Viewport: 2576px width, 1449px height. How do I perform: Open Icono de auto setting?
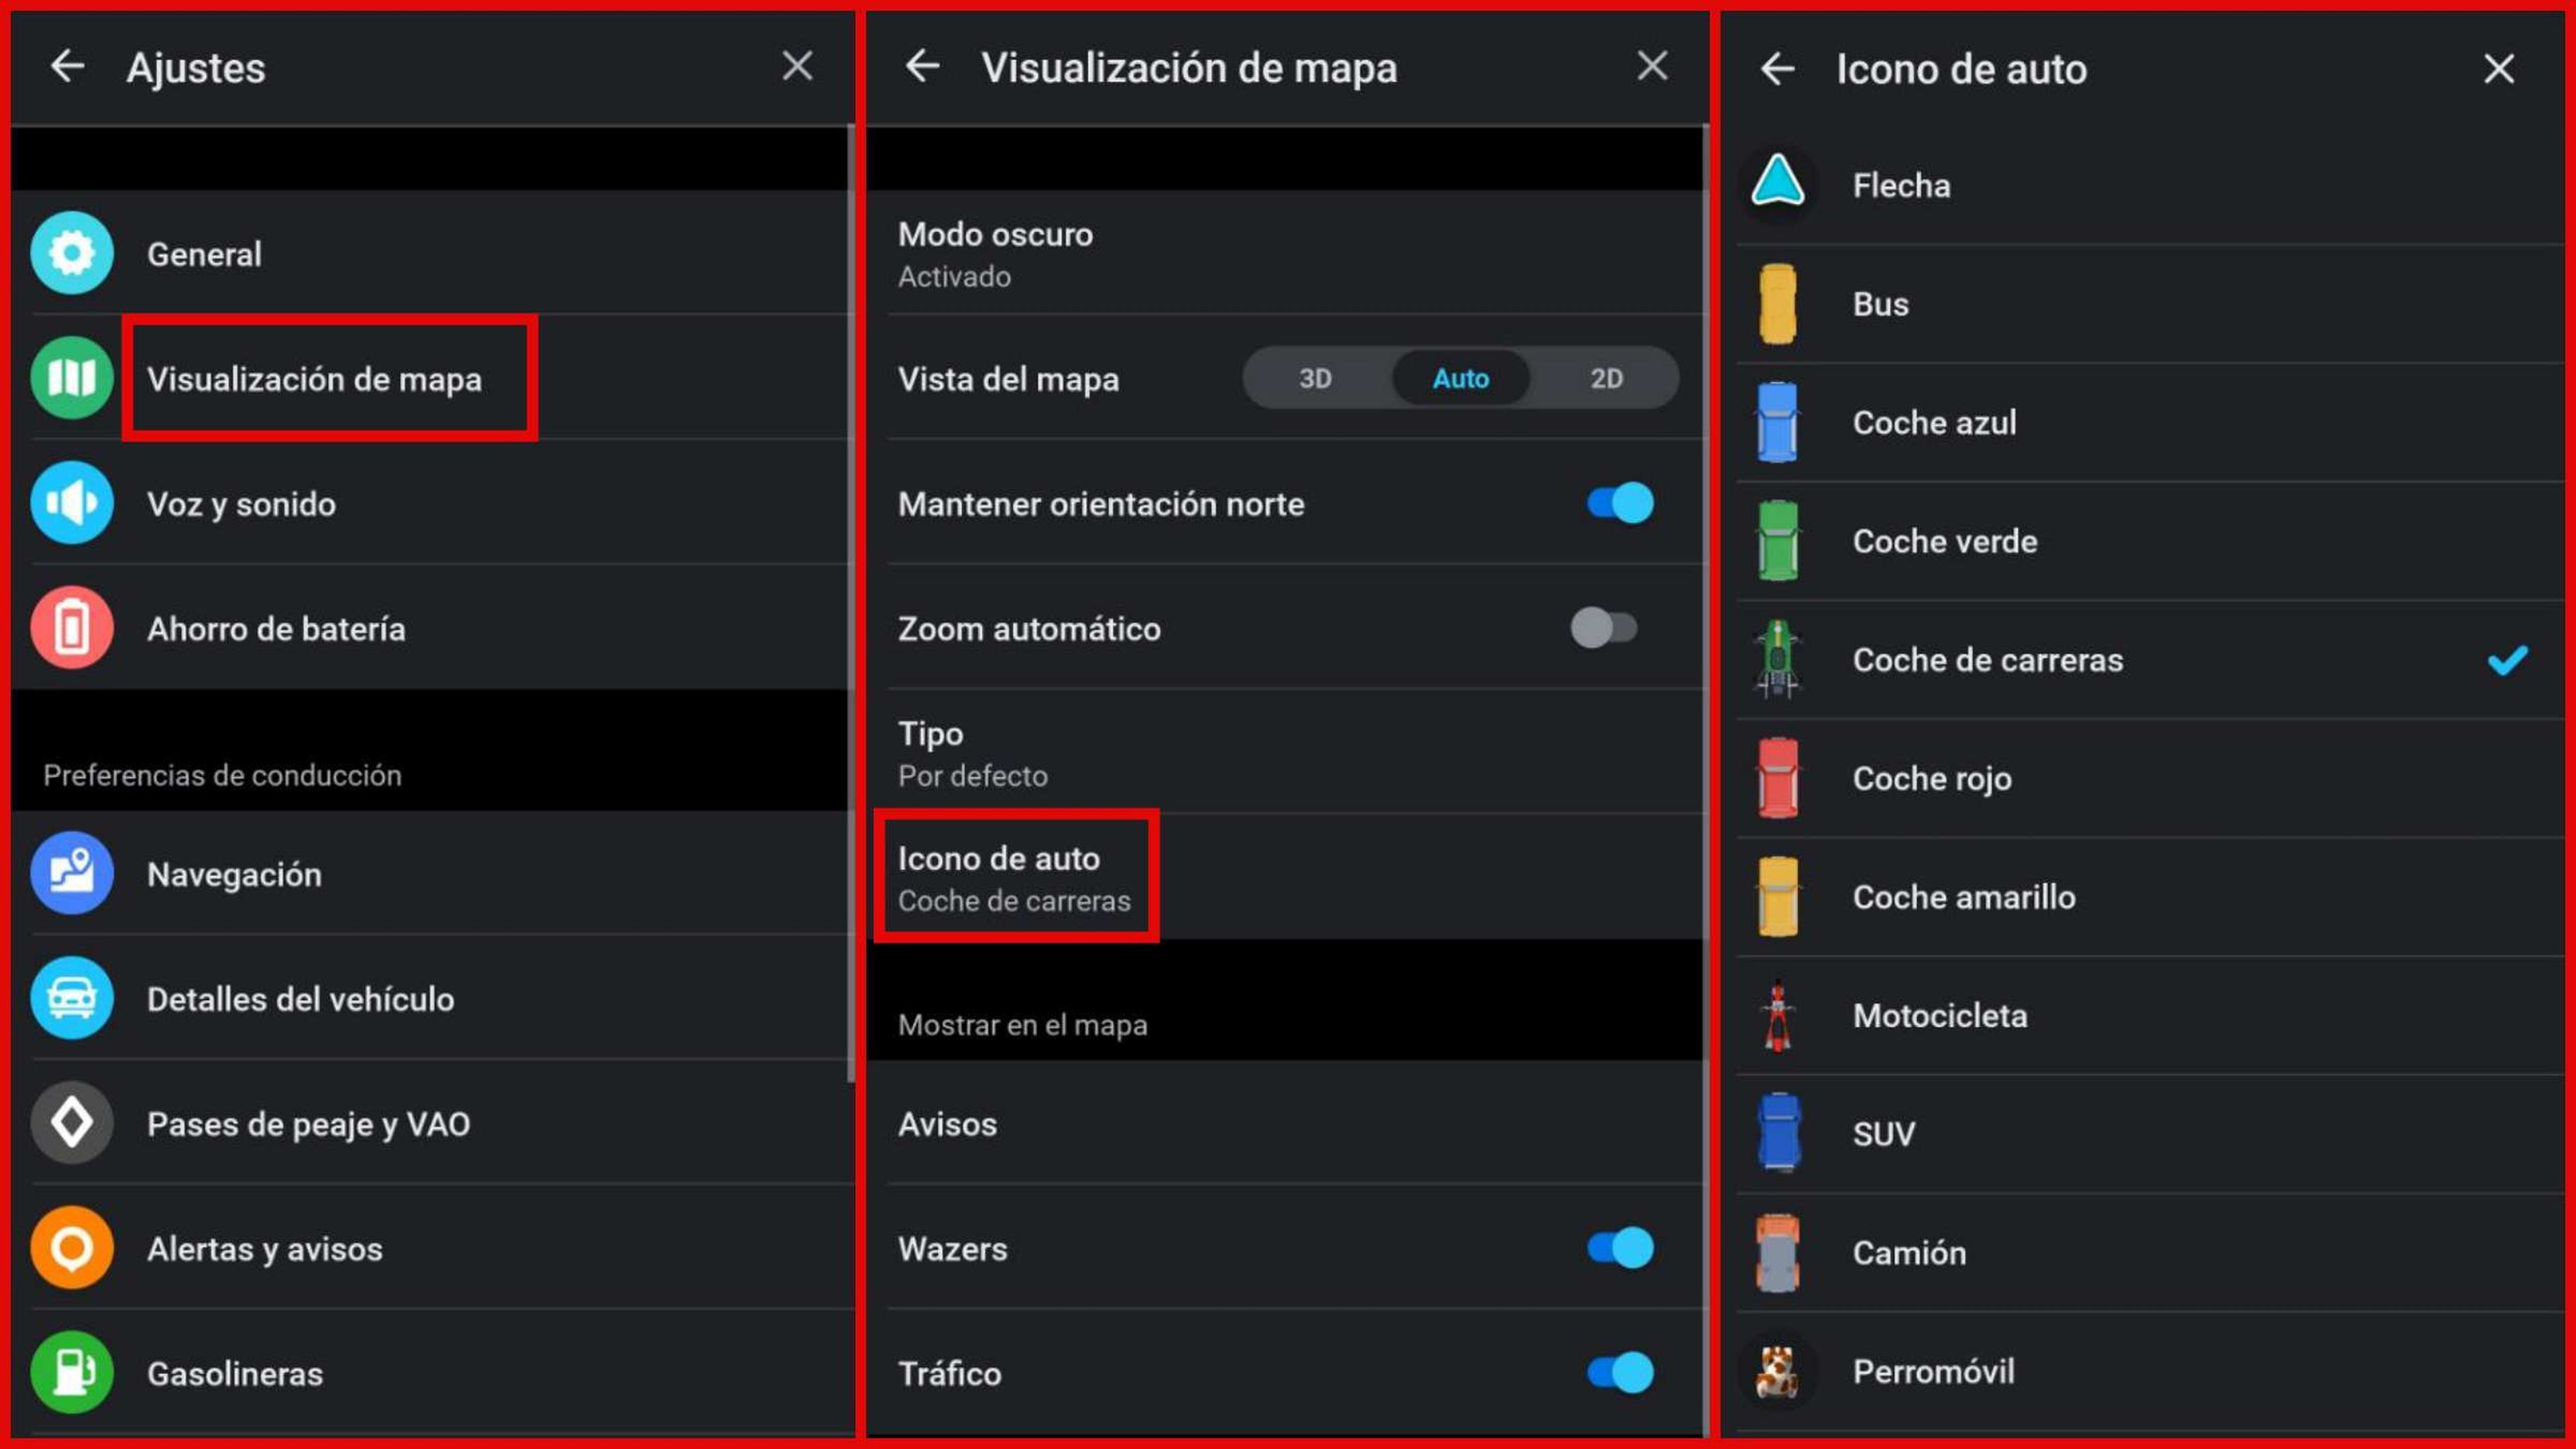coord(1286,878)
